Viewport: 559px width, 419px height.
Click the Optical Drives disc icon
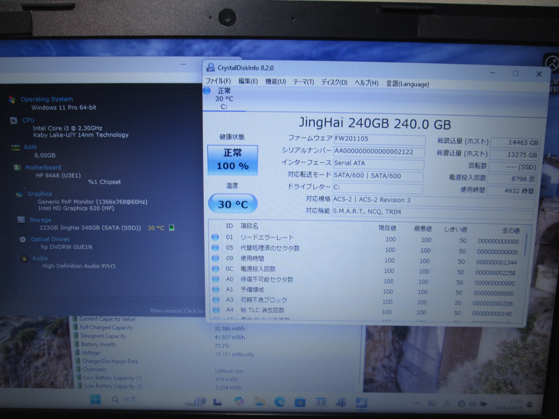point(23,240)
